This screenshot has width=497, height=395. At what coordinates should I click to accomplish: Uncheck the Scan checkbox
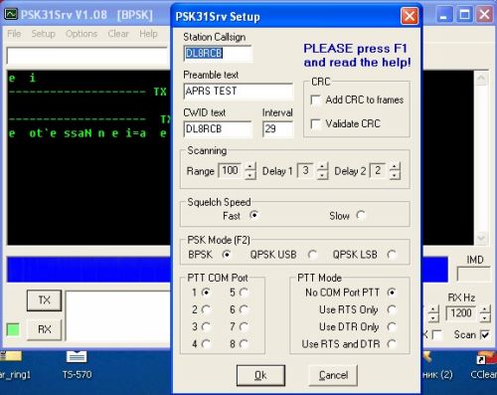point(484,335)
